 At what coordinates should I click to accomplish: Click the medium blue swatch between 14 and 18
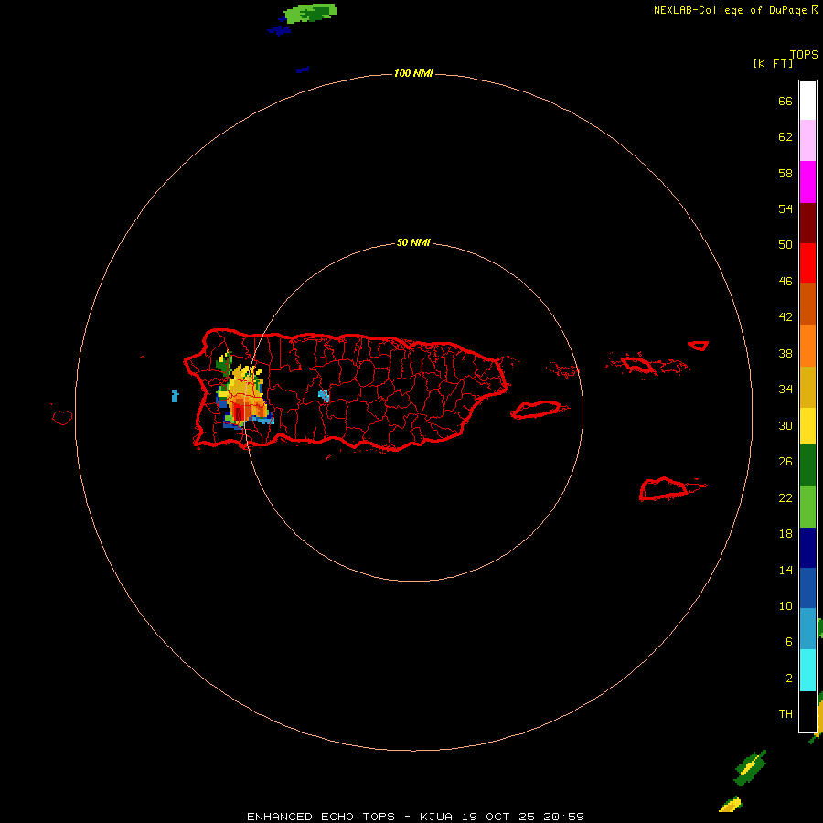(807, 588)
